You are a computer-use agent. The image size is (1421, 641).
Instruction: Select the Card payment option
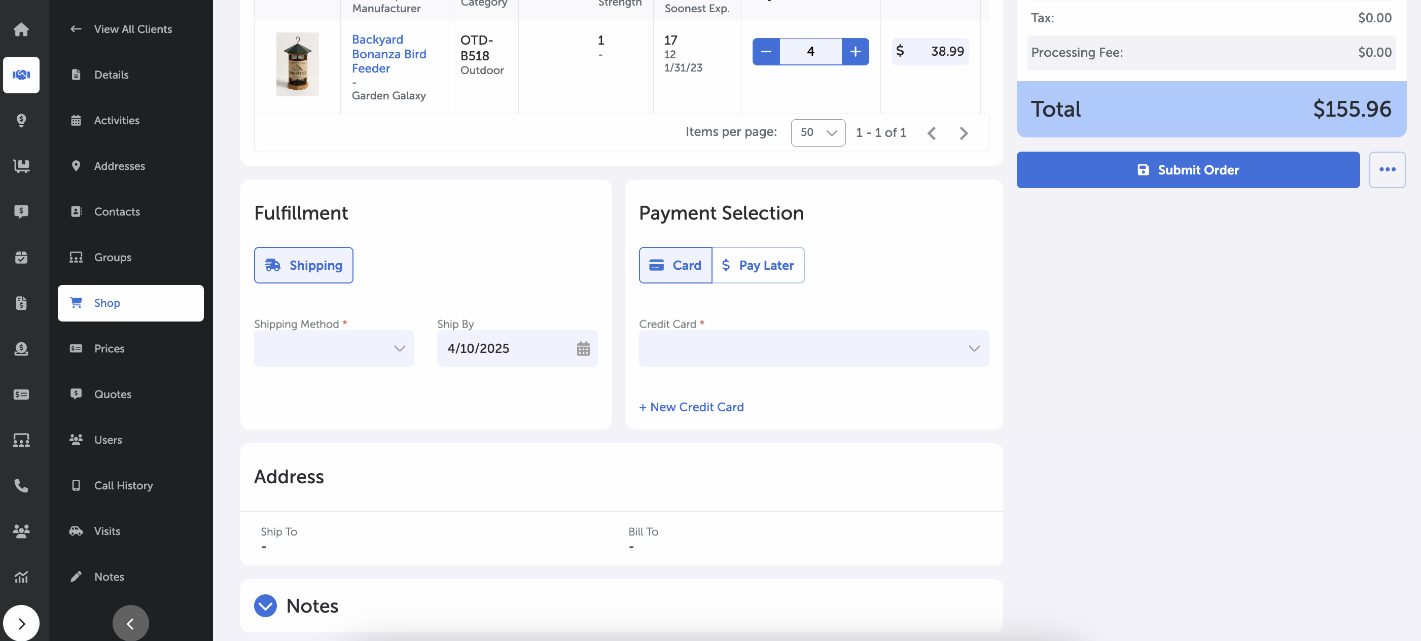pyautogui.click(x=675, y=265)
